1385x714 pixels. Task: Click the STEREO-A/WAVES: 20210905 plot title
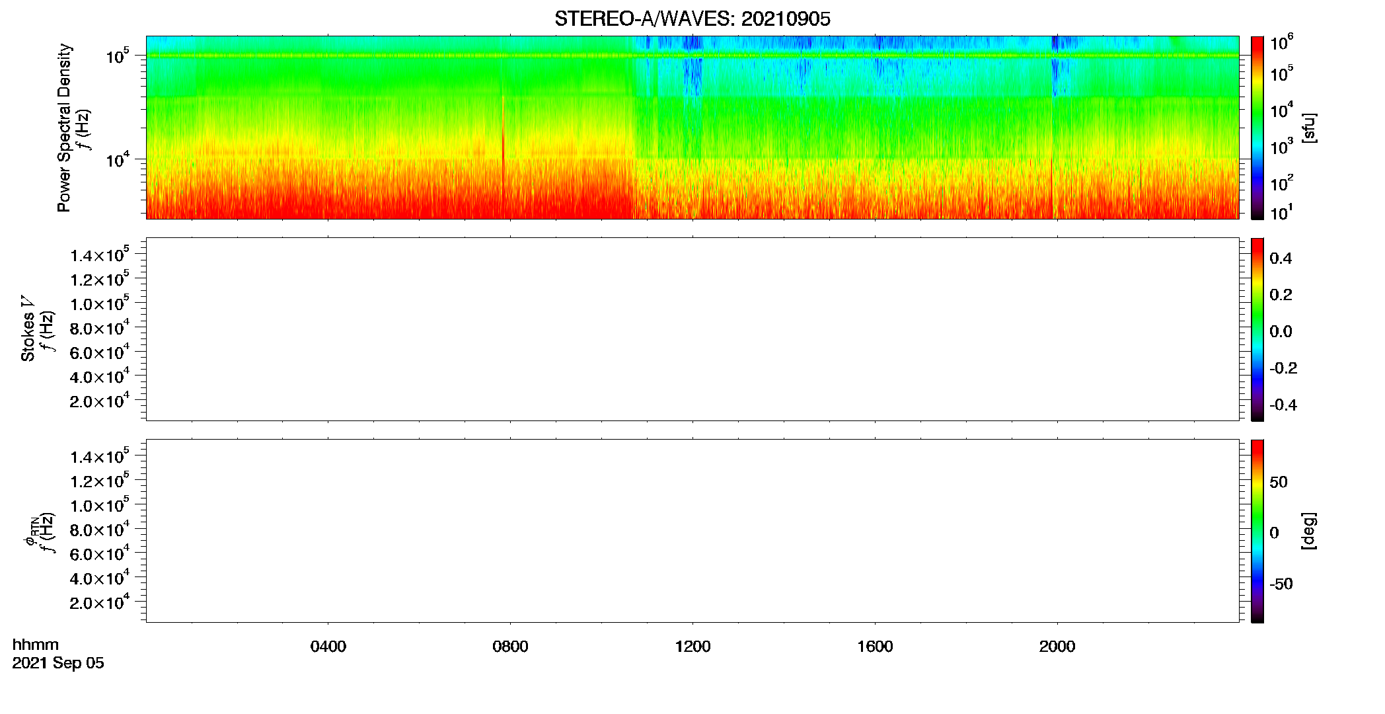click(x=692, y=19)
